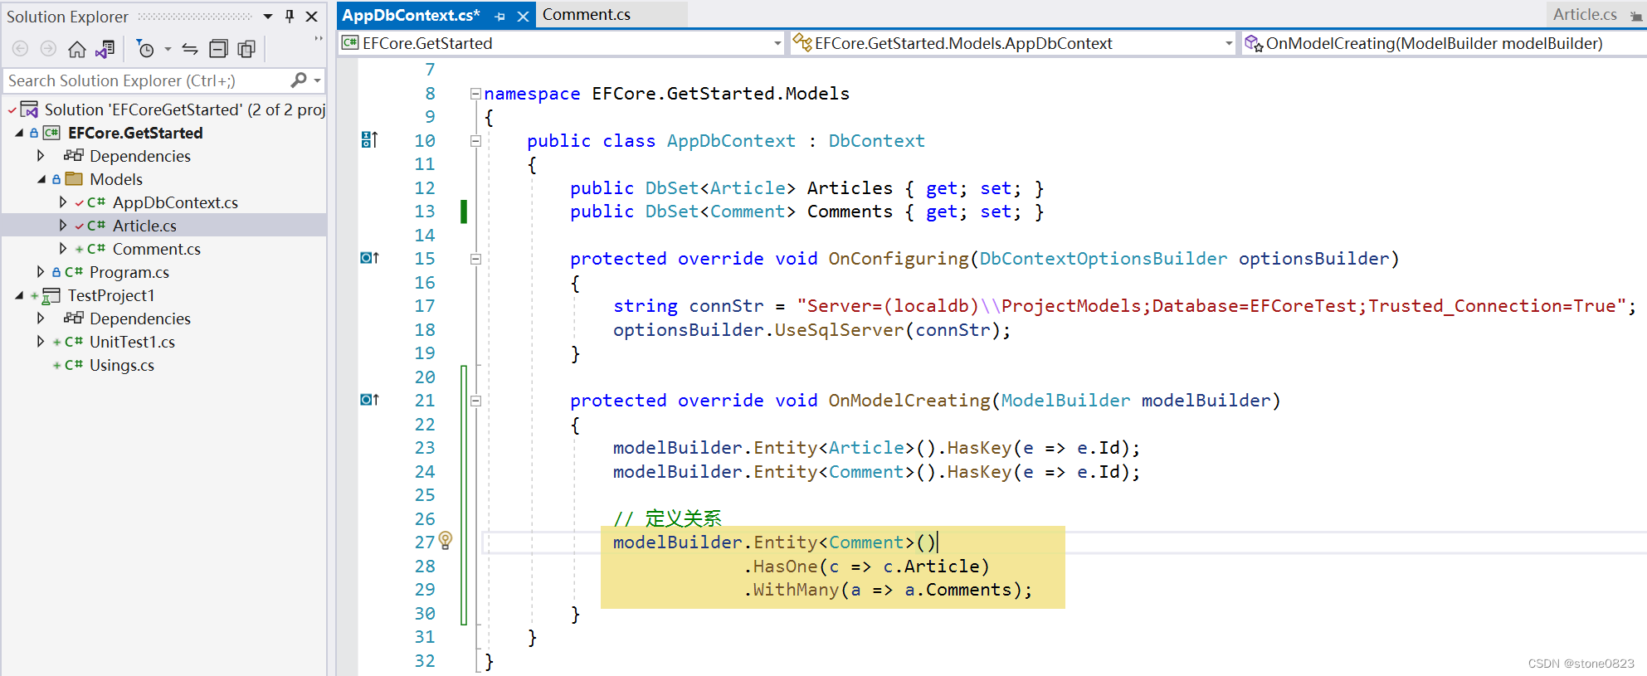Collapse the TestProject1 project node

(x=19, y=295)
